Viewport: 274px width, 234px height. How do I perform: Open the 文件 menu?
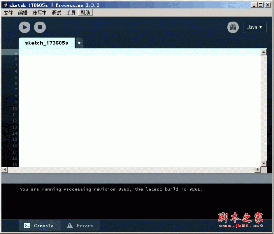coord(8,13)
